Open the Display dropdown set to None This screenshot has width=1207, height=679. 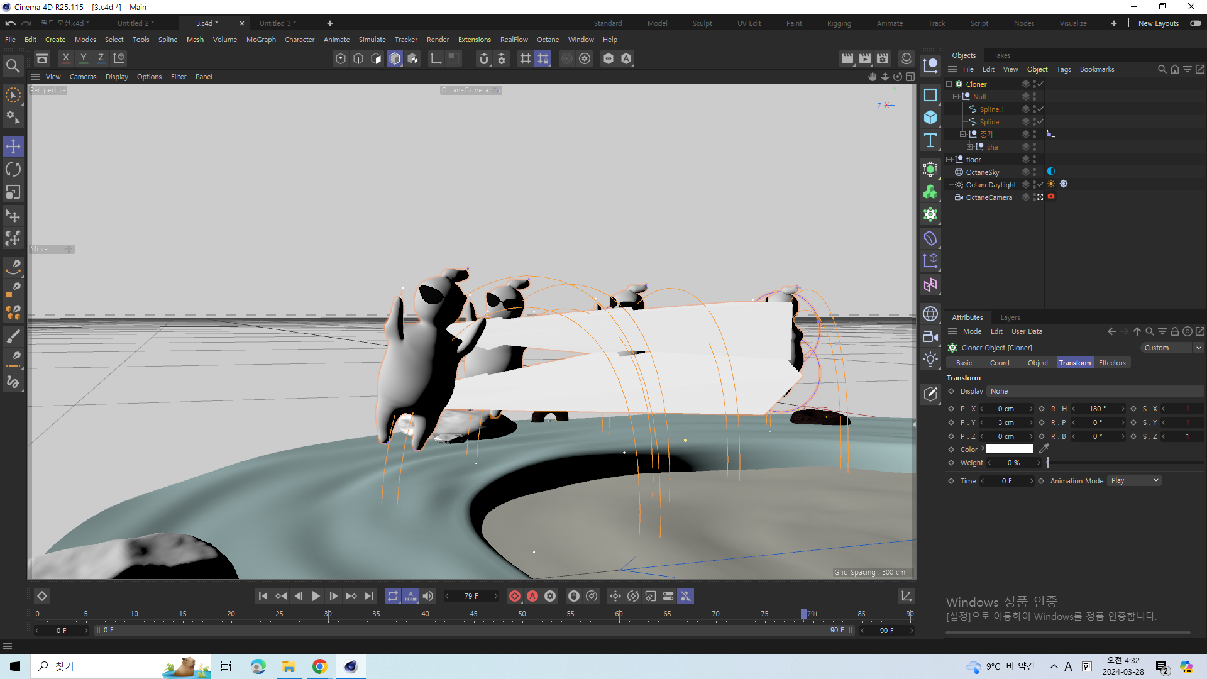(1094, 391)
